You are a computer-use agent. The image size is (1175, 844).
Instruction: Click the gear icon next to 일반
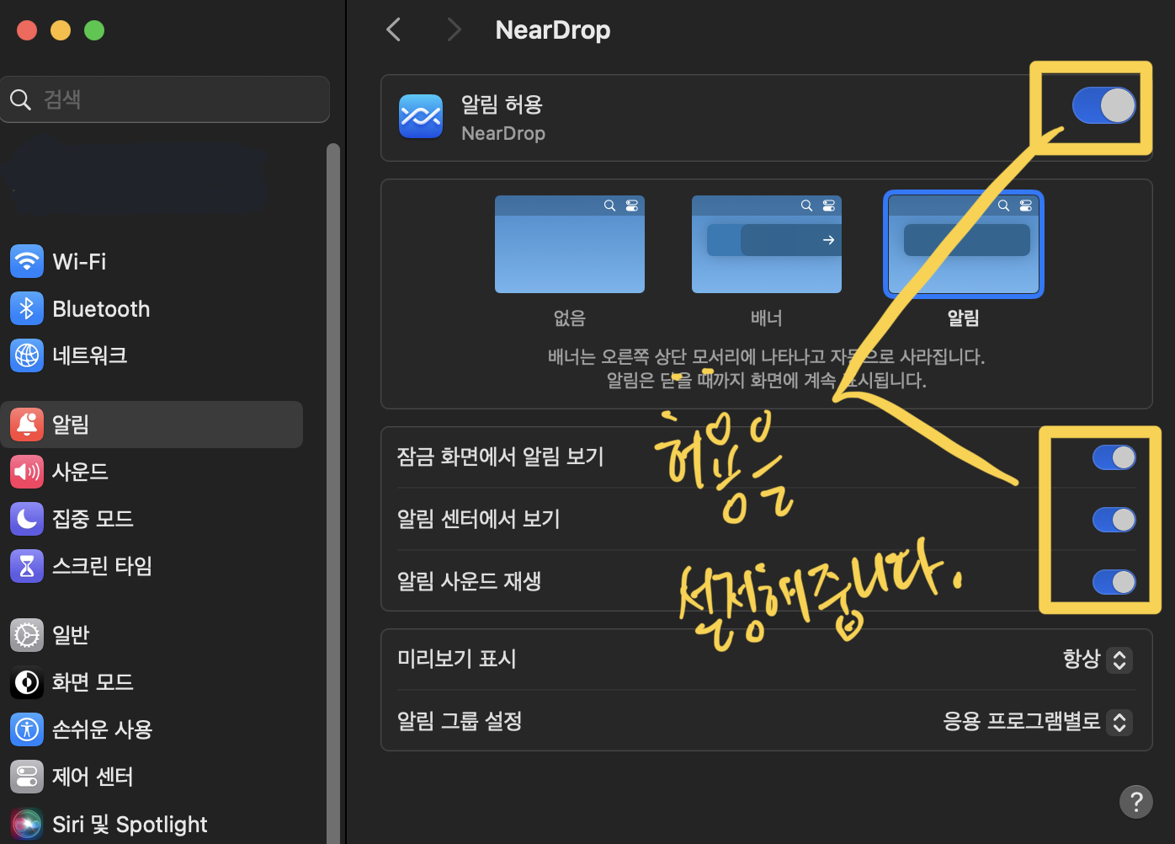point(27,635)
